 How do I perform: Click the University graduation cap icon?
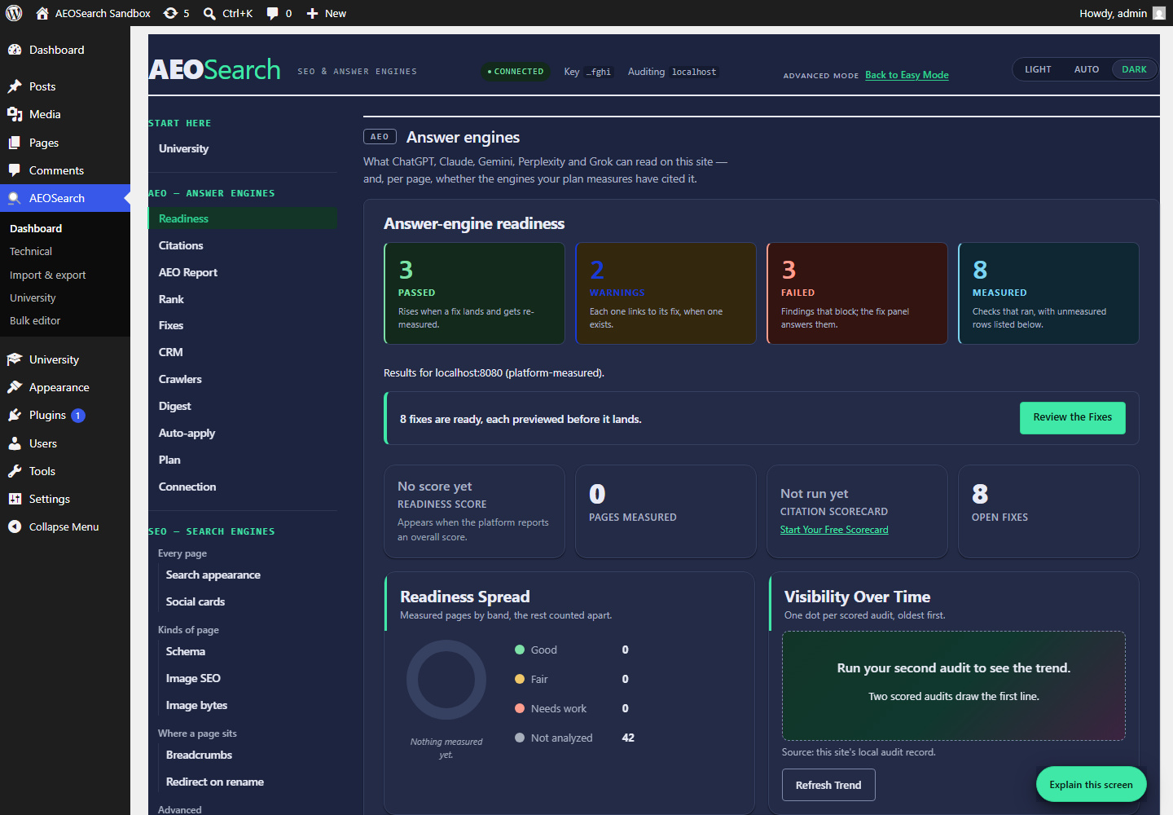tap(15, 359)
